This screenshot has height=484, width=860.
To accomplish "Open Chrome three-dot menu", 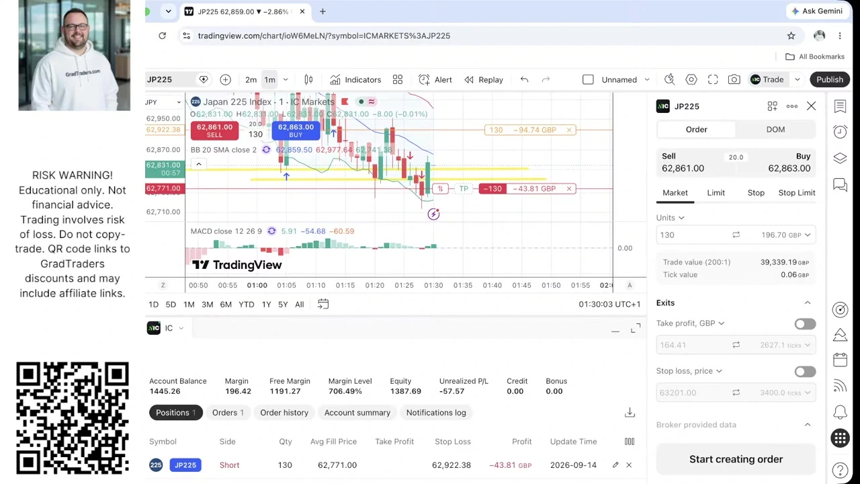I will [x=840, y=36].
